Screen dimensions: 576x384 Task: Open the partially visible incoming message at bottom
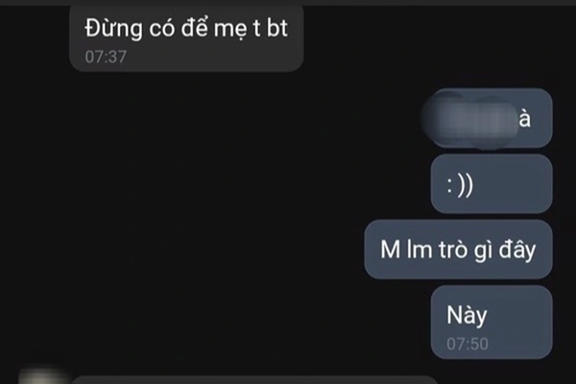[253, 380]
